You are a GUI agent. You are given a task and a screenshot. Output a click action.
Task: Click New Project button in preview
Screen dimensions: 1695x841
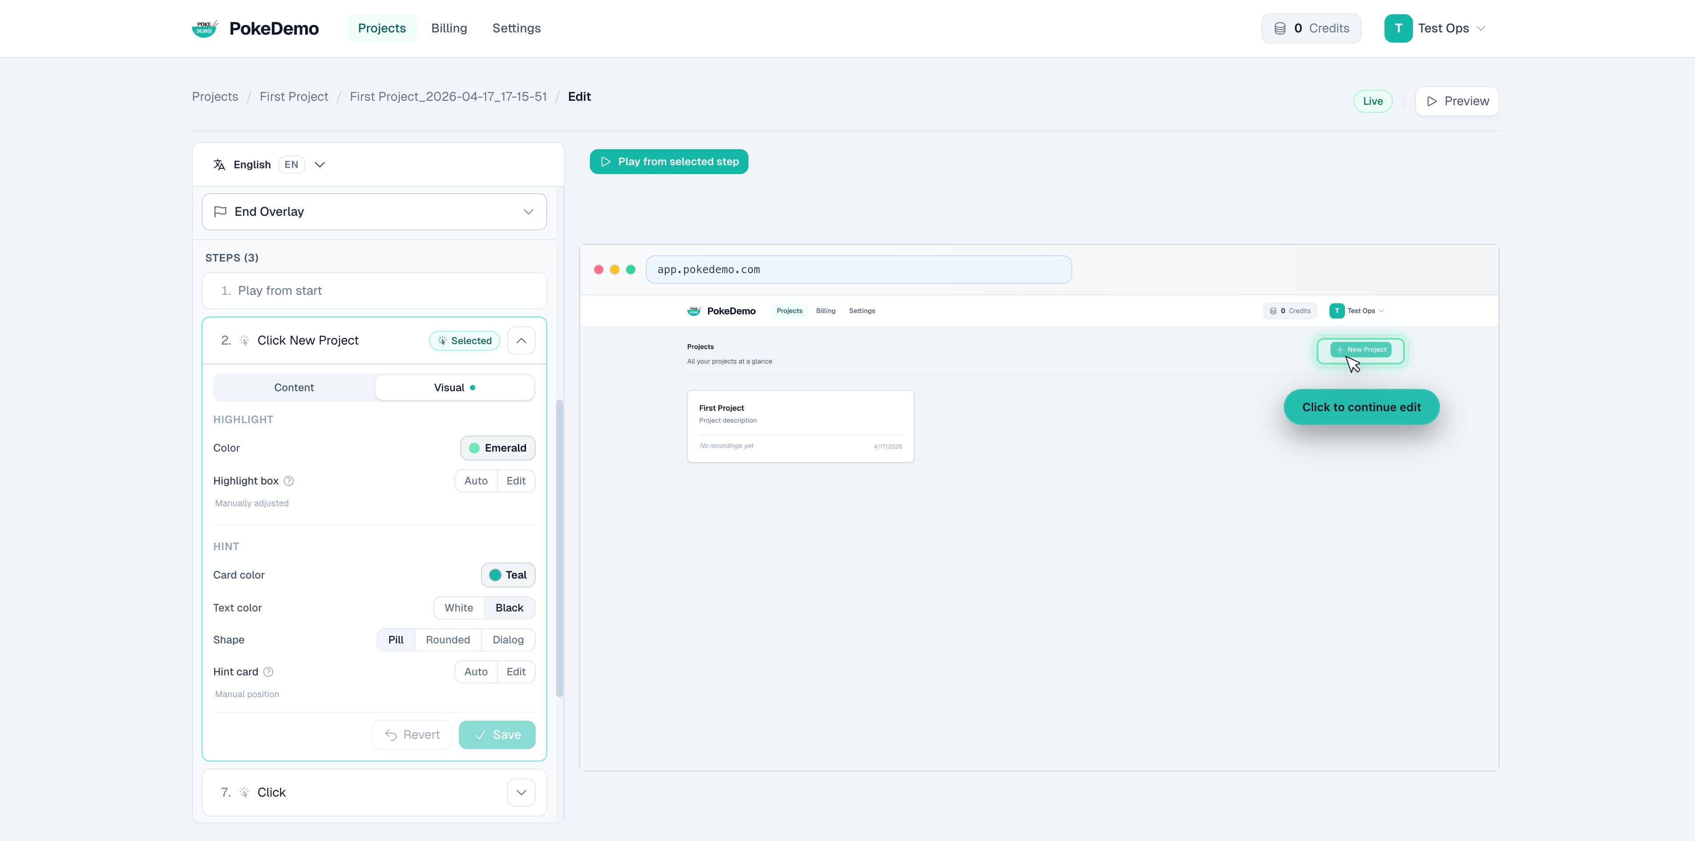pos(1361,350)
